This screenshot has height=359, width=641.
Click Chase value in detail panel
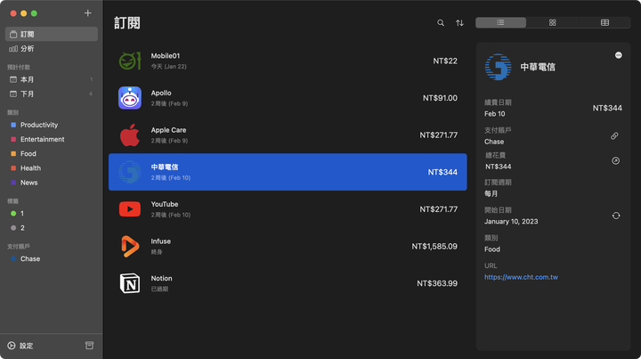click(494, 142)
